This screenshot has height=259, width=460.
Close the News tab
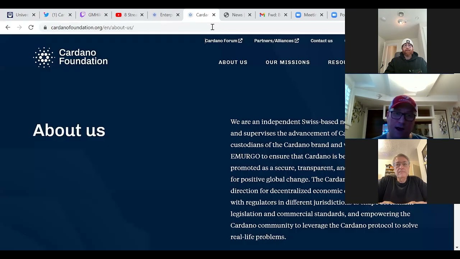point(250,15)
